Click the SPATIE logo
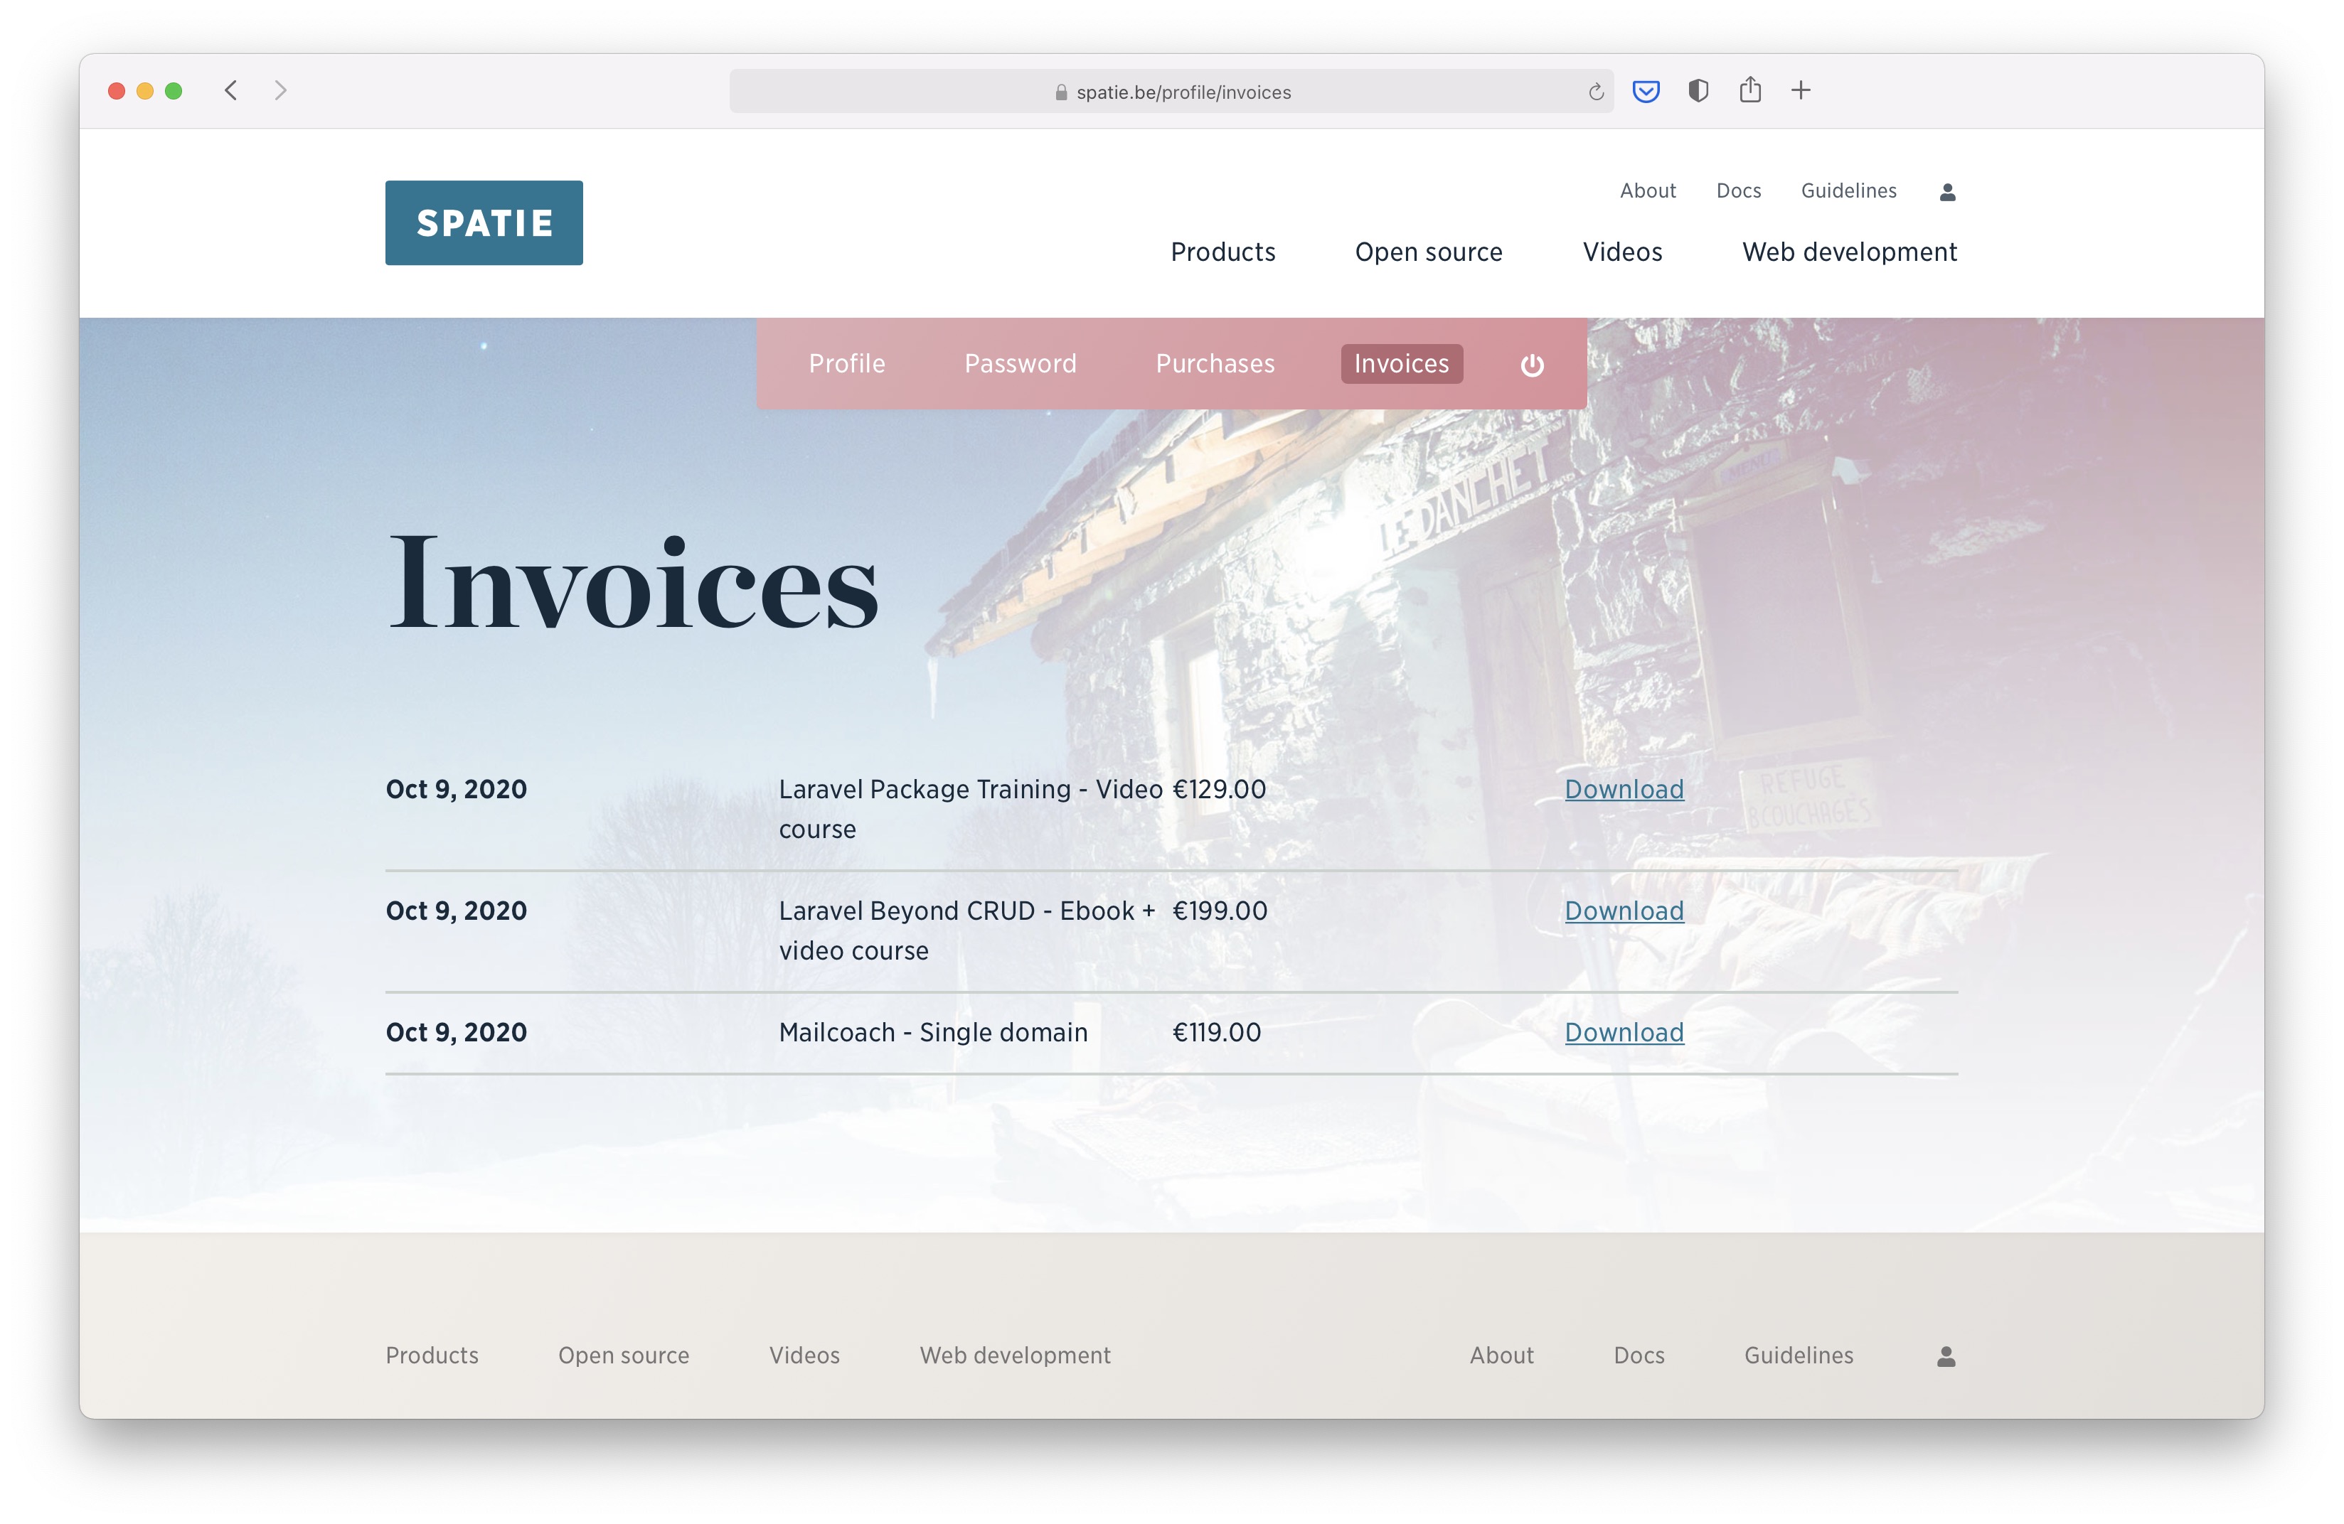2344x1524 pixels. pos(484,222)
